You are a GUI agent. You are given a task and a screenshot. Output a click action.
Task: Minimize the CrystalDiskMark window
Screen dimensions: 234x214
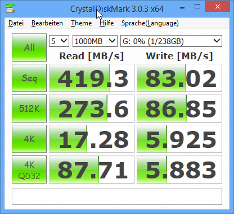tap(182, 7)
